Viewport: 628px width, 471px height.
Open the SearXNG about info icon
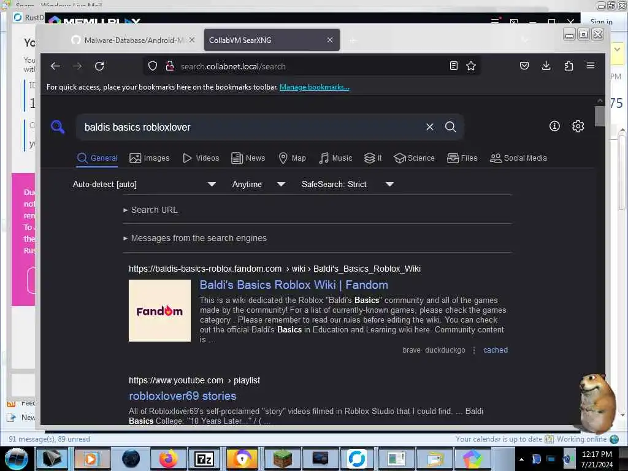point(554,126)
